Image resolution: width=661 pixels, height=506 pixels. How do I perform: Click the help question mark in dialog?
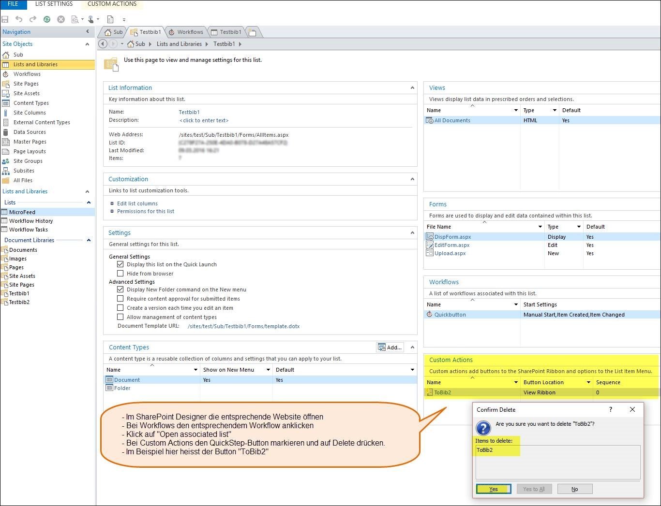611,409
